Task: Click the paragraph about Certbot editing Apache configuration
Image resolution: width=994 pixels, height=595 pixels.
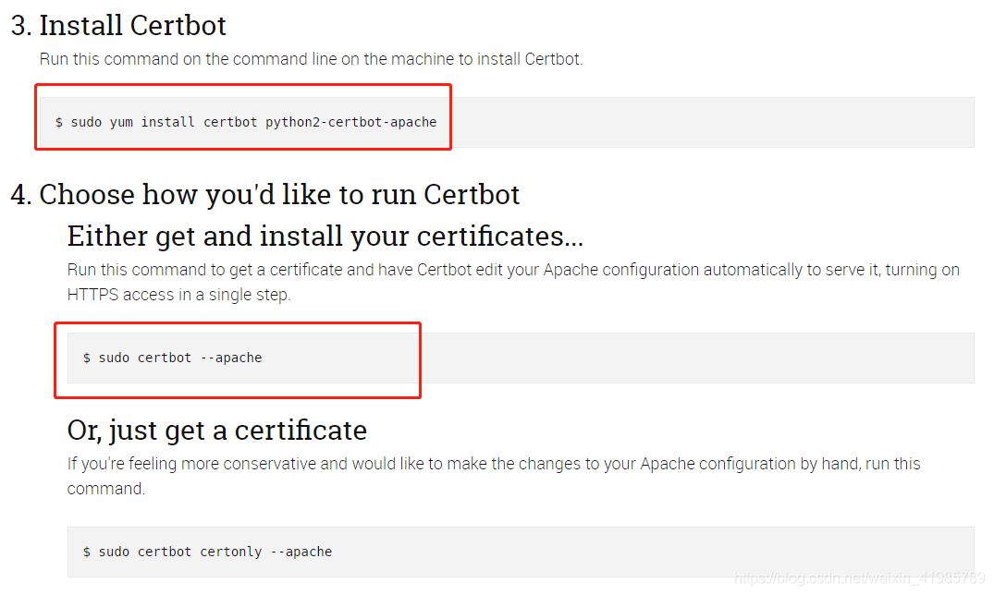Action: (x=513, y=270)
